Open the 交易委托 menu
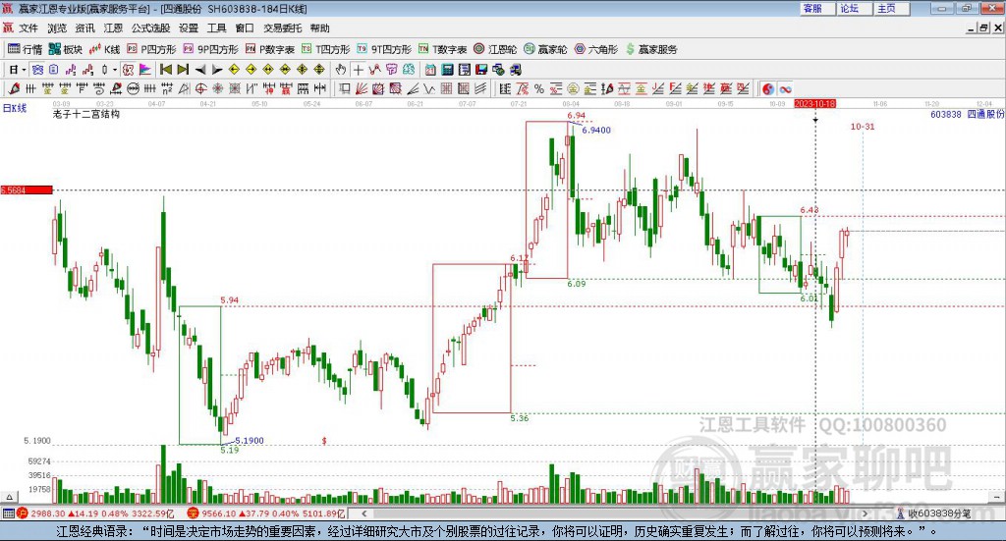 click(x=282, y=28)
